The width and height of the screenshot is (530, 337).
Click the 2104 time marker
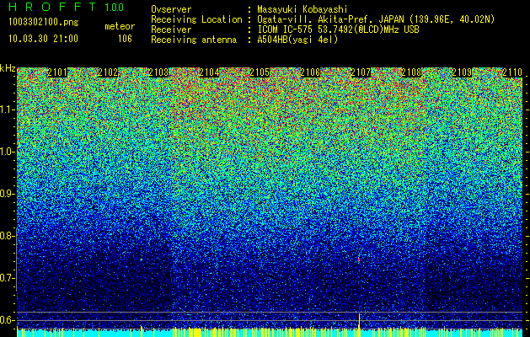click(209, 72)
